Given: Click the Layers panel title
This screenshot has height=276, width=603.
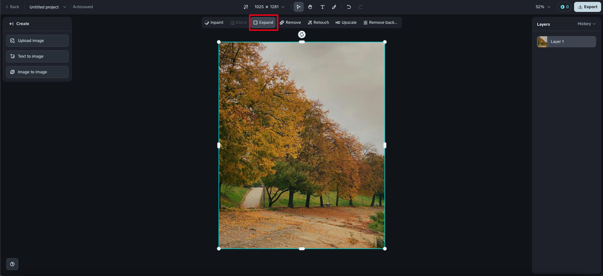Looking at the screenshot, I should point(543,24).
